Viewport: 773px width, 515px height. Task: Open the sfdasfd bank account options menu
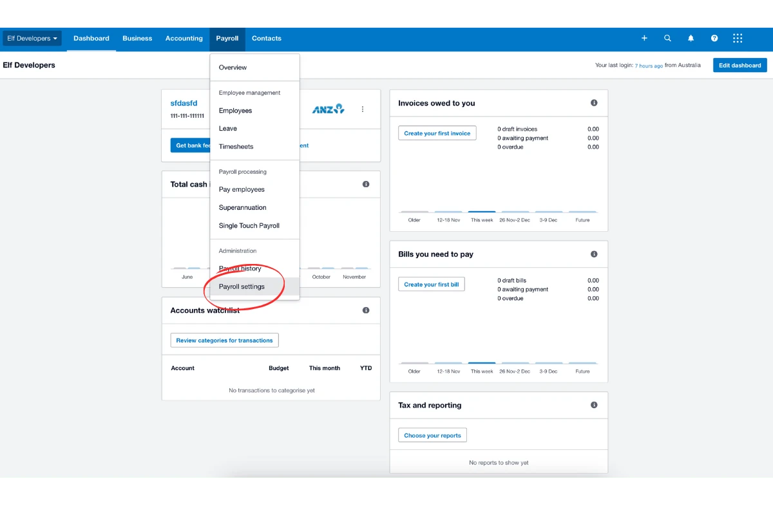tap(363, 109)
